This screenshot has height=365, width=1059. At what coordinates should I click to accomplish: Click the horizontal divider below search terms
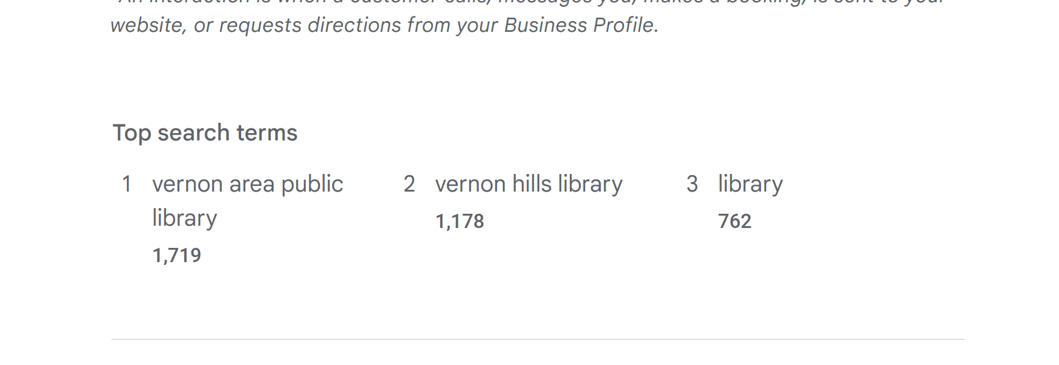(537, 339)
